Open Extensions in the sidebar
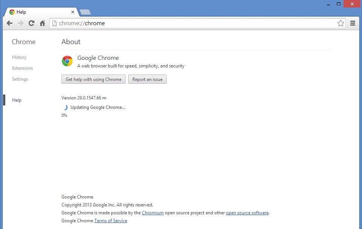This screenshot has width=362, height=229. pyautogui.click(x=22, y=68)
